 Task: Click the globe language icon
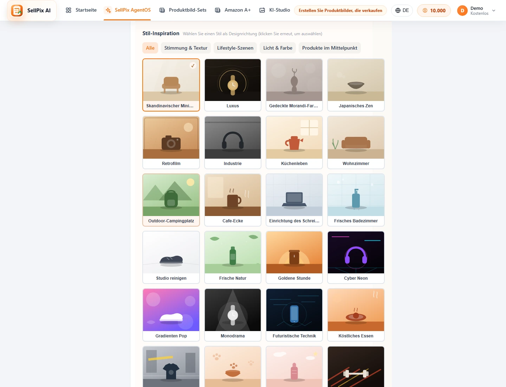pyautogui.click(x=398, y=11)
